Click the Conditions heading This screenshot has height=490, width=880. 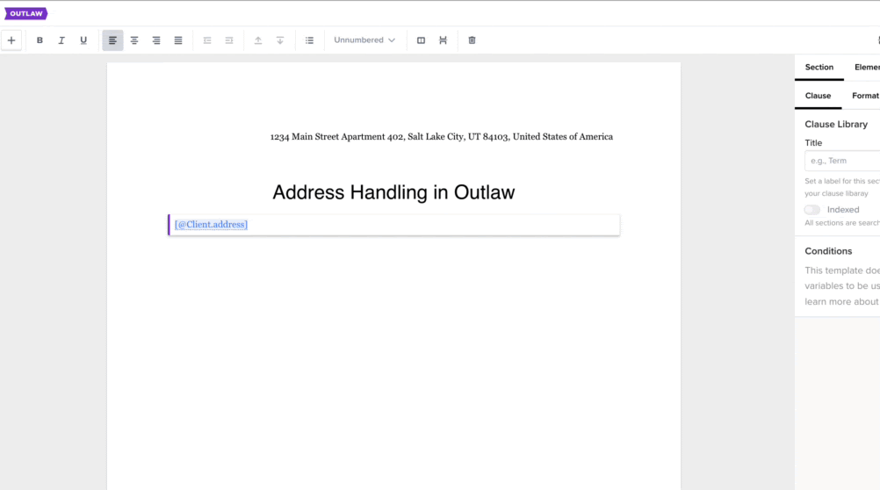click(828, 251)
